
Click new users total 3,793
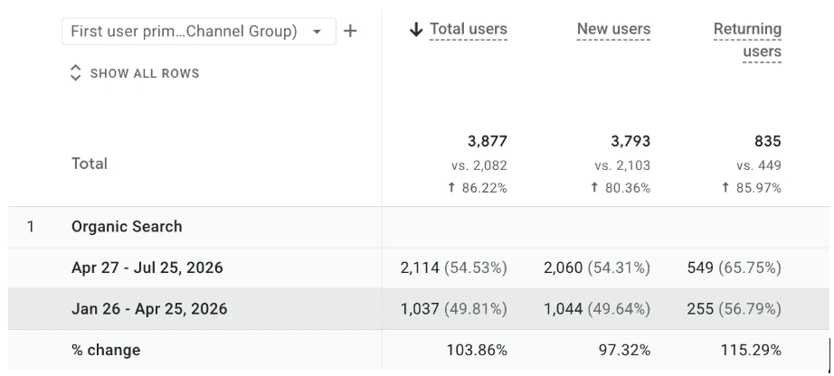coord(630,142)
